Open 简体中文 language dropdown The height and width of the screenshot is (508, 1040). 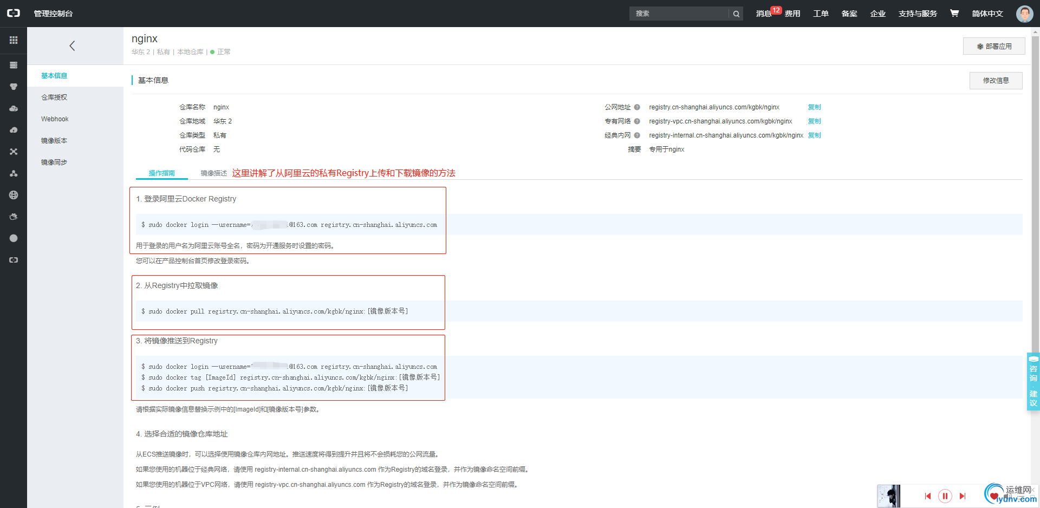987,14
